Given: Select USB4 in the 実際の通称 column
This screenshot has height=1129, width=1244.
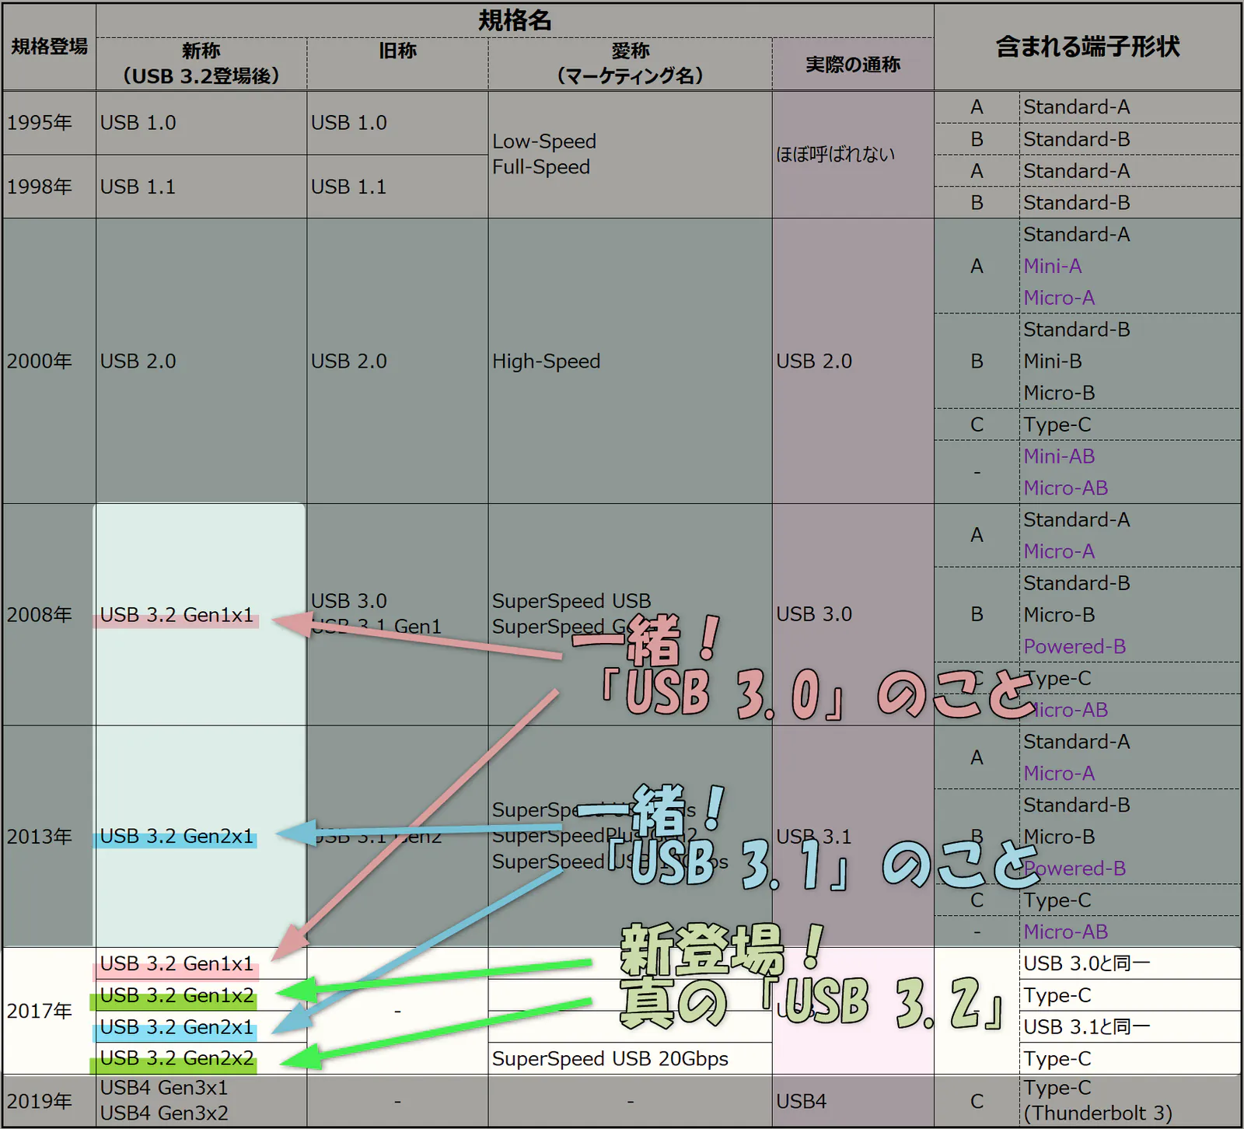Looking at the screenshot, I should point(802,1101).
